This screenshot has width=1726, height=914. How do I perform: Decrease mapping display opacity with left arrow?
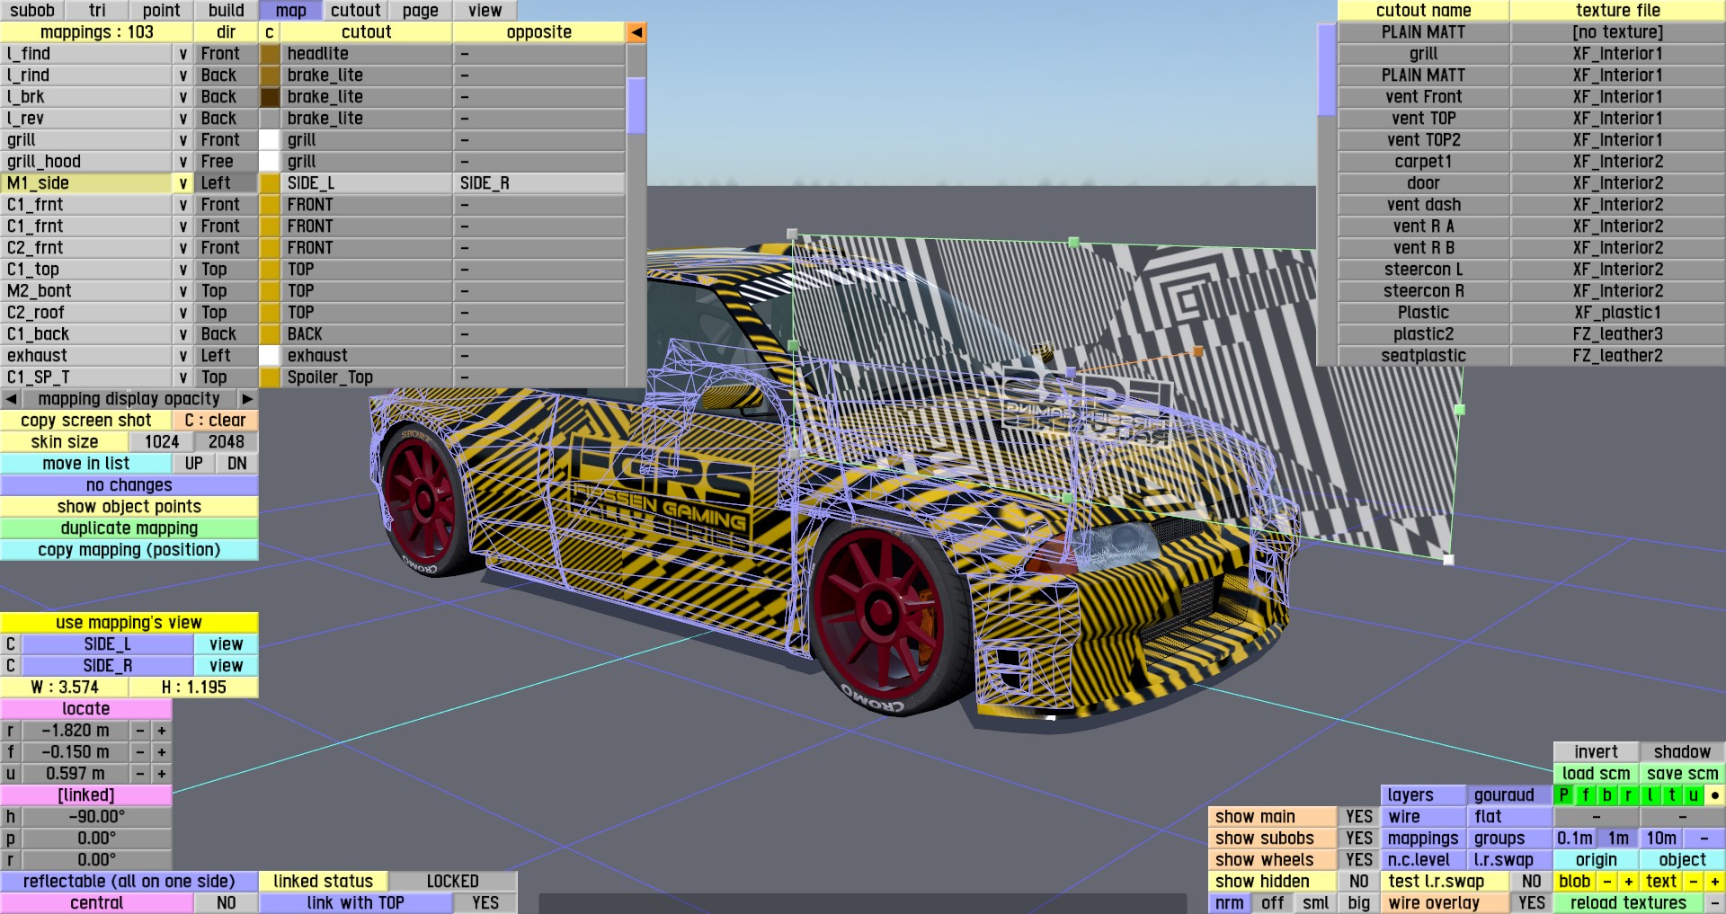pos(11,398)
